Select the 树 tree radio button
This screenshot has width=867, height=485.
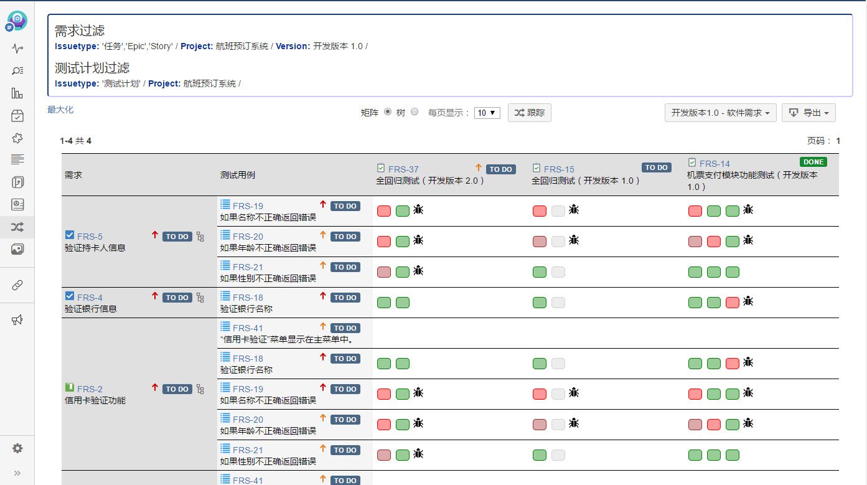point(415,112)
